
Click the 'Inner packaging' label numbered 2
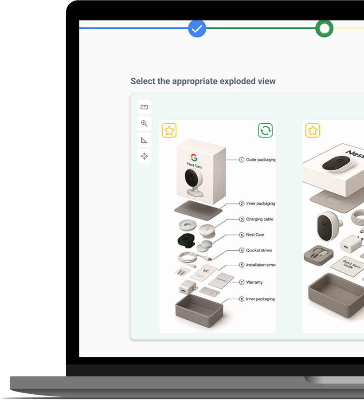pos(260,203)
